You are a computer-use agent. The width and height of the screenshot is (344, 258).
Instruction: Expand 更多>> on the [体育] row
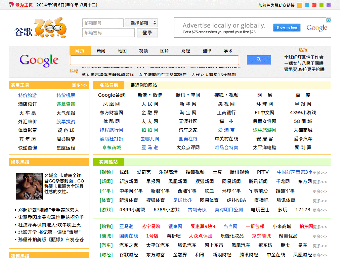click(320, 201)
